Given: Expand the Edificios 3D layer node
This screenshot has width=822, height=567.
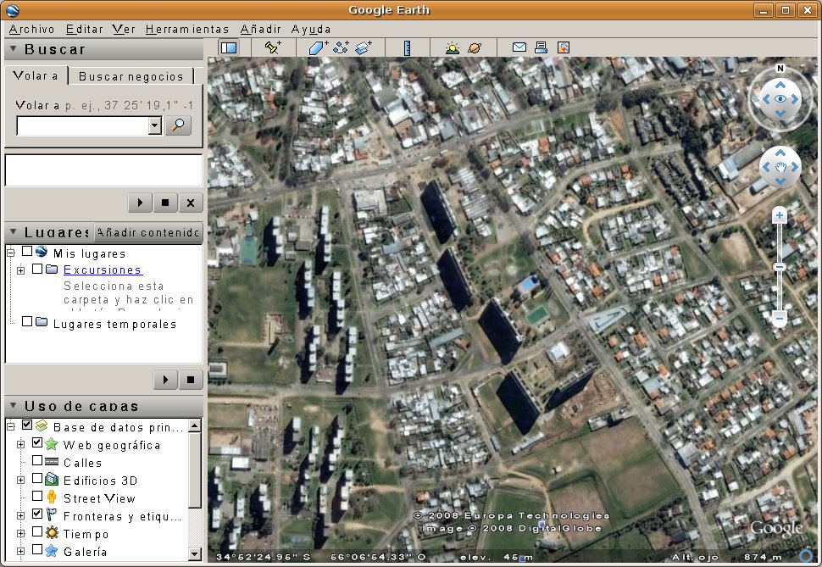Looking at the screenshot, I should (x=20, y=480).
